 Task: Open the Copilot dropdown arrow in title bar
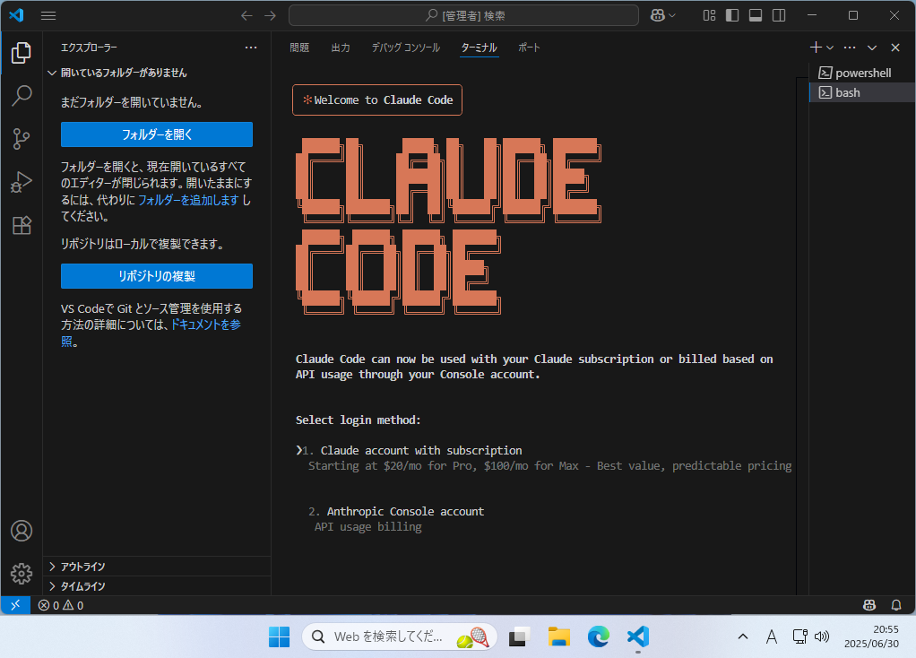[672, 16]
